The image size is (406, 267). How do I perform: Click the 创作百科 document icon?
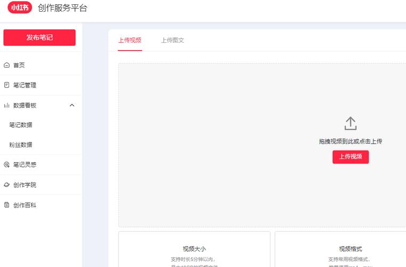tap(6, 205)
